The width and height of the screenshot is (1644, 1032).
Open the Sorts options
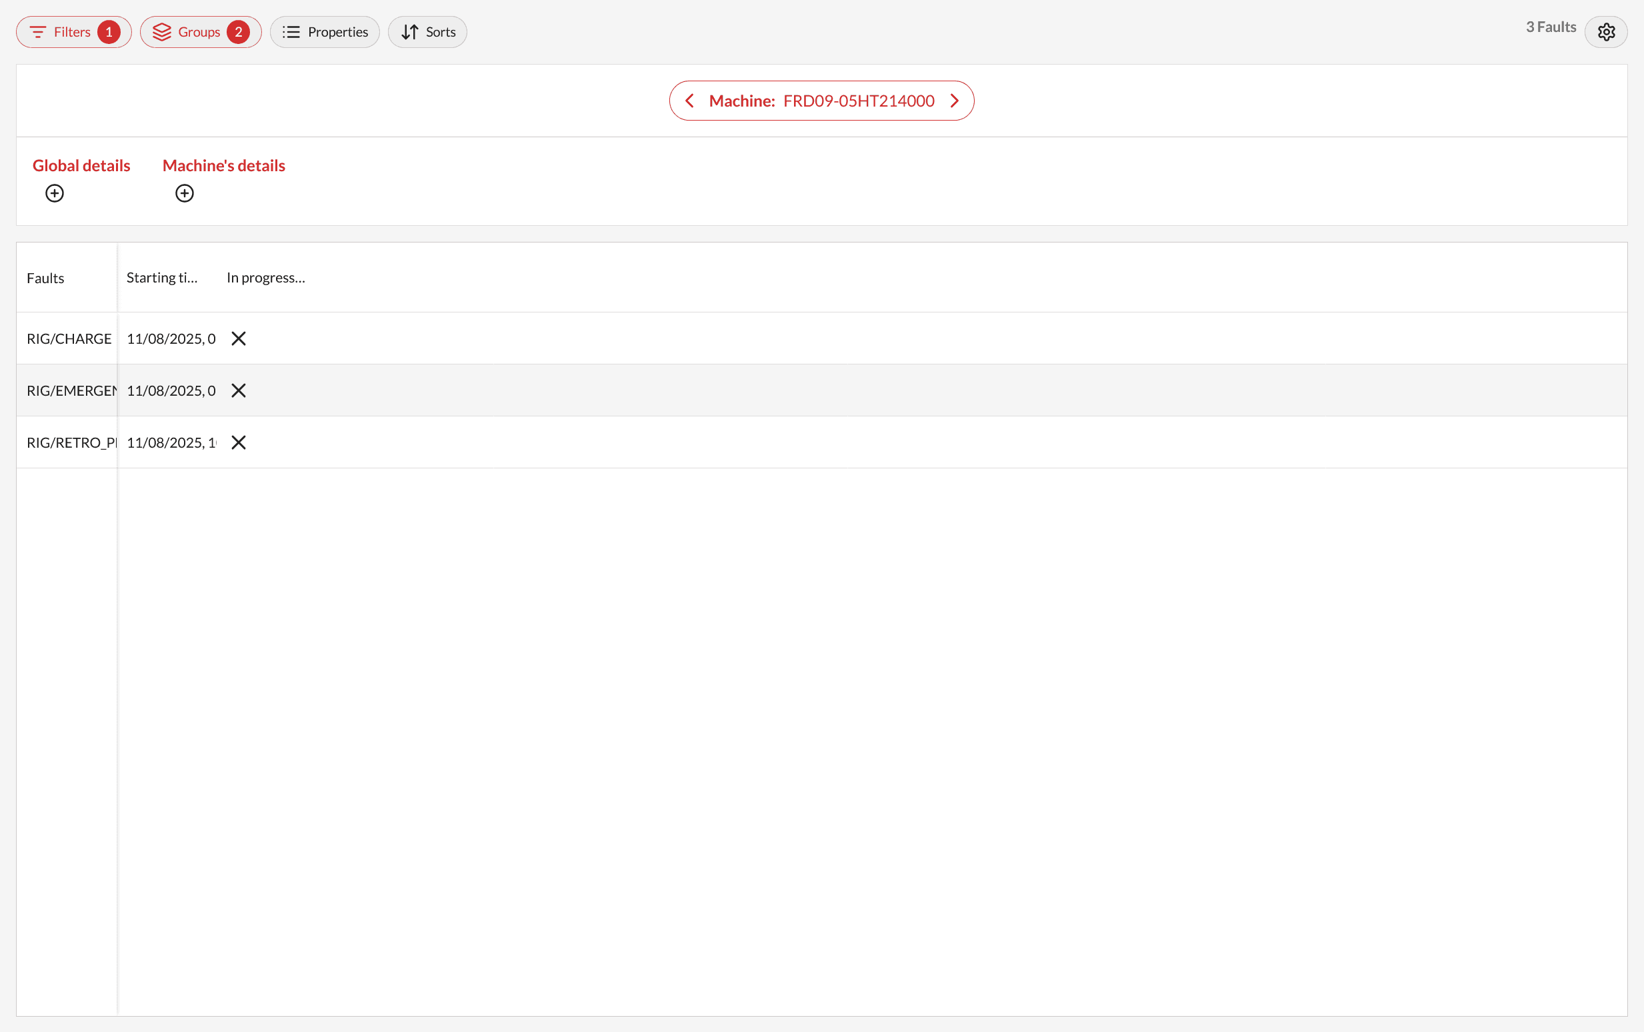(427, 32)
